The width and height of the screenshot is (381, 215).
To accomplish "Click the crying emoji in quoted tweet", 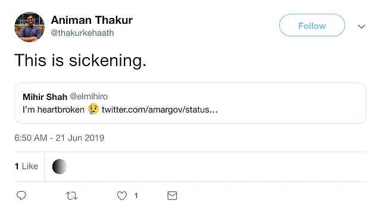I will (x=93, y=109).
